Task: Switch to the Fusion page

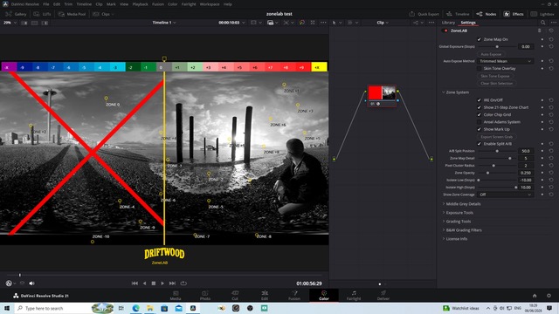Action: tap(294, 296)
